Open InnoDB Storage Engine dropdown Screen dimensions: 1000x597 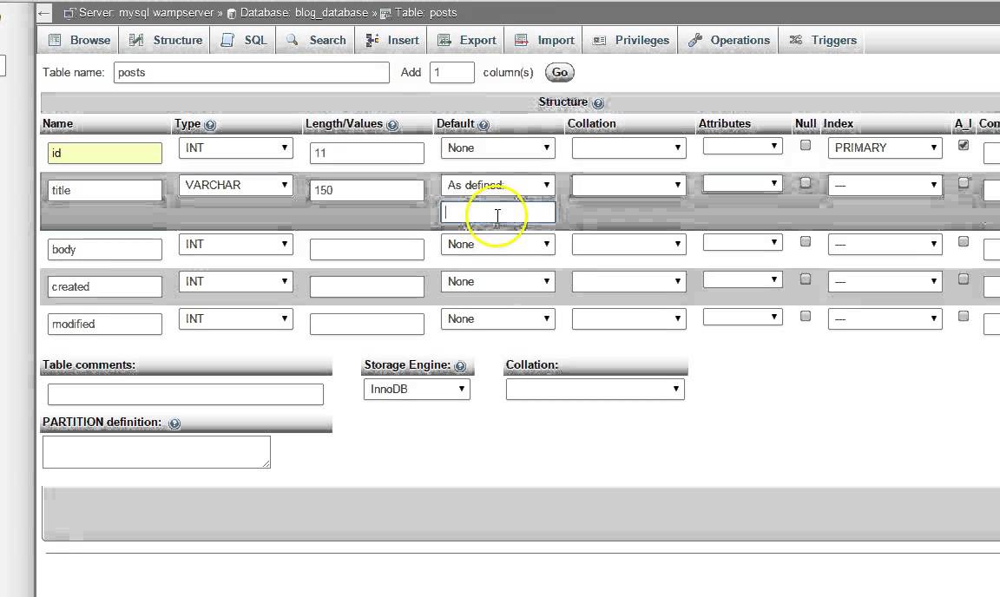point(417,389)
